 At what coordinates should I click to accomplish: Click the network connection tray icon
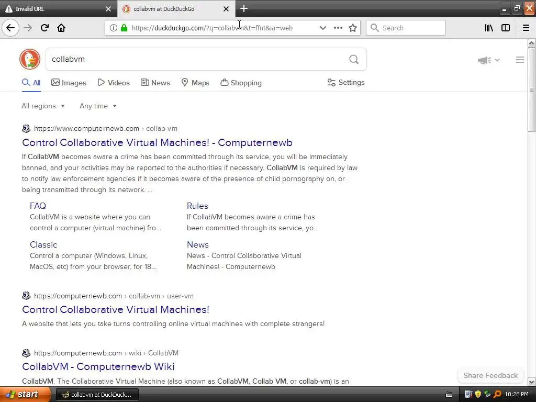tap(487, 394)
